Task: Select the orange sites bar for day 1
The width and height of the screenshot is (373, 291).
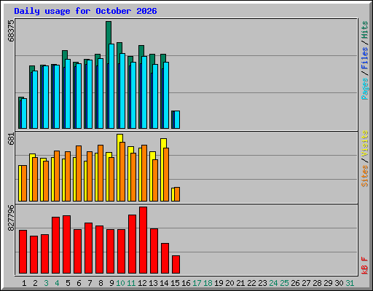Action: [24, 183]
